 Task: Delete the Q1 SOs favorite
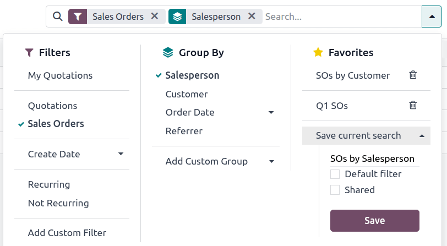pyautogui.click(x=413, y=105)
